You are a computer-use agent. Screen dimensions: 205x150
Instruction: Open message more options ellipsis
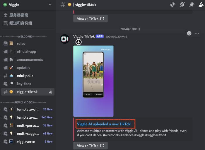coord(197,33)
